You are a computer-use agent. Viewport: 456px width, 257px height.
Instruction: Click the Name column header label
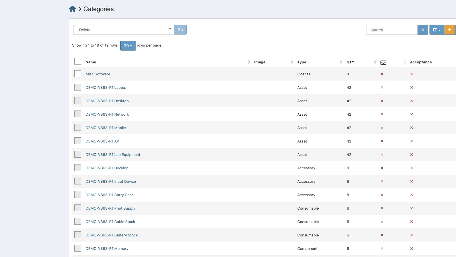point(91,62)
